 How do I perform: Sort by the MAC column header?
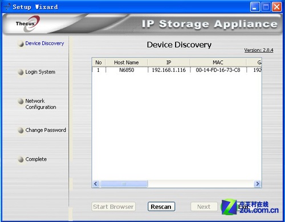218,63
